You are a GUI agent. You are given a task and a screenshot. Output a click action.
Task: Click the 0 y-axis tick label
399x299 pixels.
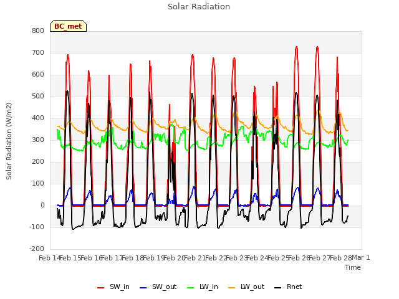pyautogui.click(x=42, y=206)
